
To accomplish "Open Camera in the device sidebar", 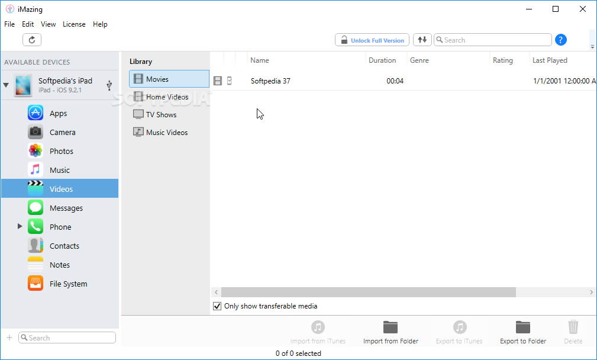I will [x=60, y=132].
